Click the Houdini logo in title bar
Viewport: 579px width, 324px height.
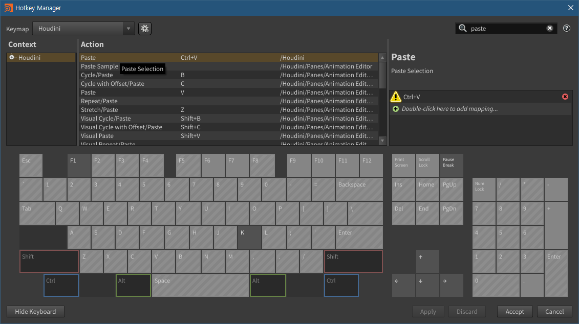click(8, 8)
